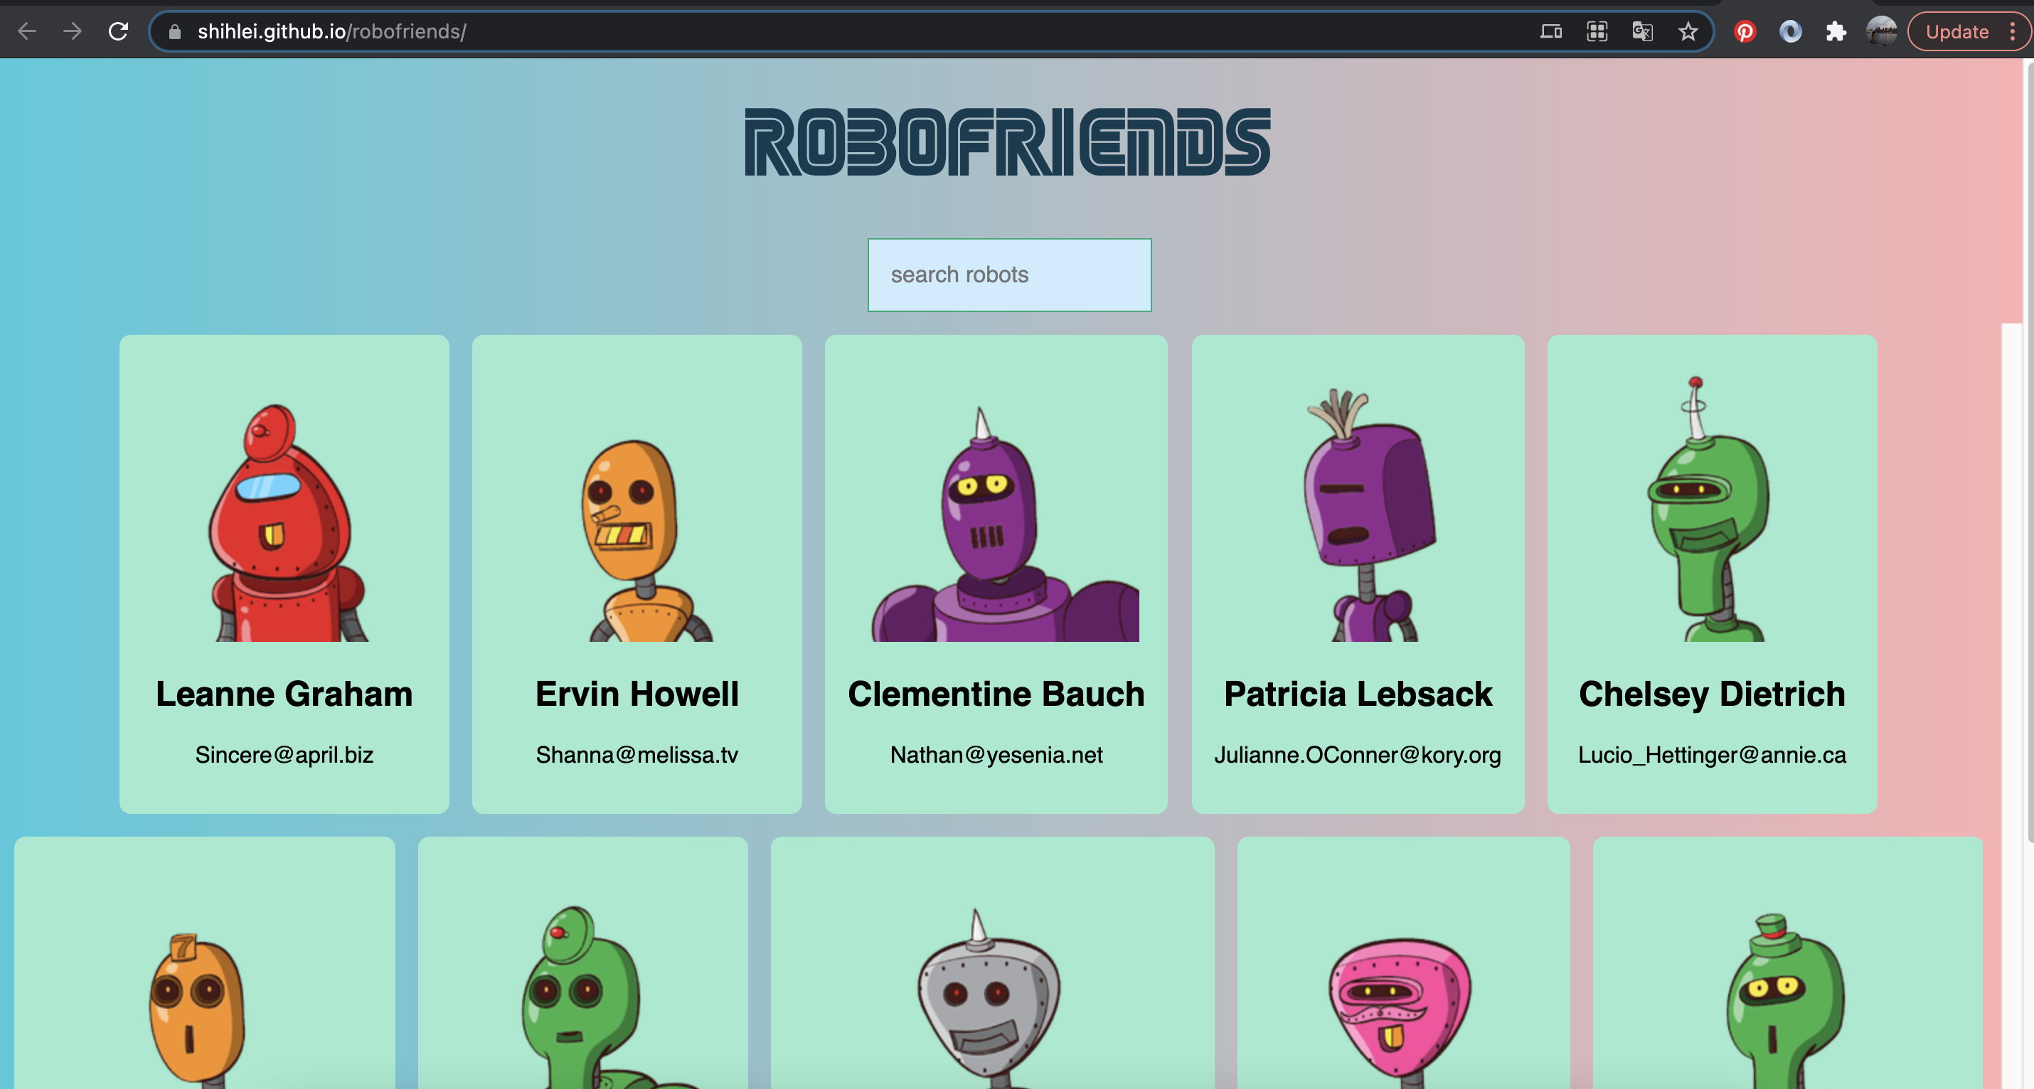
Task: Click the email Nathan@yesenia.net
Action: pyautogui.click(x=996, y=755)
